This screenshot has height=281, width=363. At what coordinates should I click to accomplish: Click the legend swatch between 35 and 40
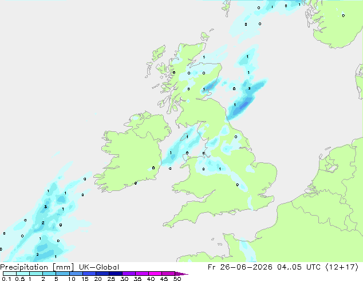coord(141,274)
